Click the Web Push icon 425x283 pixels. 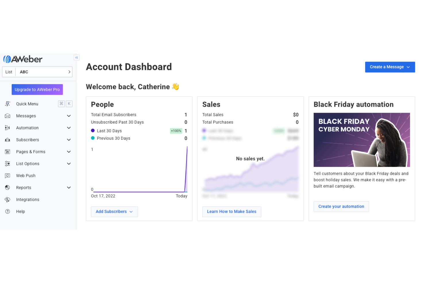point(7,175)
